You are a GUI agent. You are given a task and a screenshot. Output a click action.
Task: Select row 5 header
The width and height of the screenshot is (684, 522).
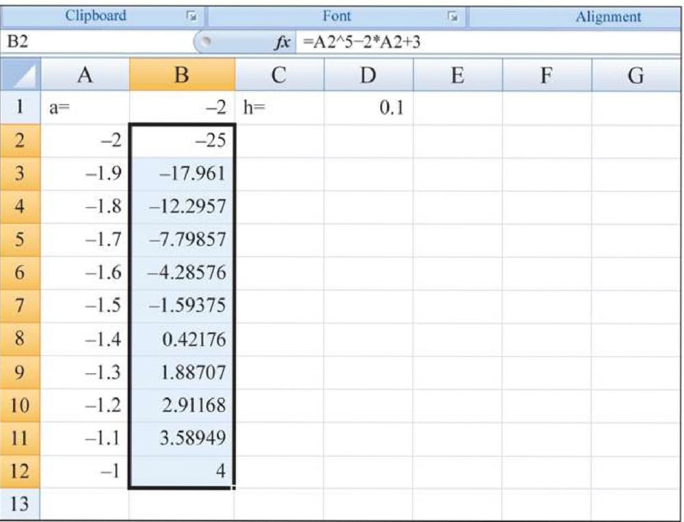click(x=20, y=240)
